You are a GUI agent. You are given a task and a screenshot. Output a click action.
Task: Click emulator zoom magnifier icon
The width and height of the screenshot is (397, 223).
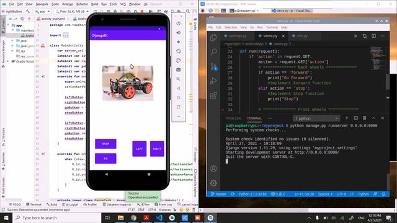179,79
